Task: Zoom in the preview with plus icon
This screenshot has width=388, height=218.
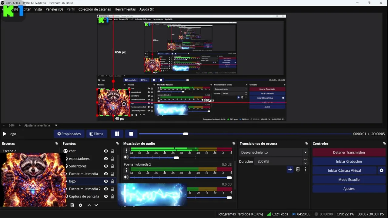Action: pos(20,125)
